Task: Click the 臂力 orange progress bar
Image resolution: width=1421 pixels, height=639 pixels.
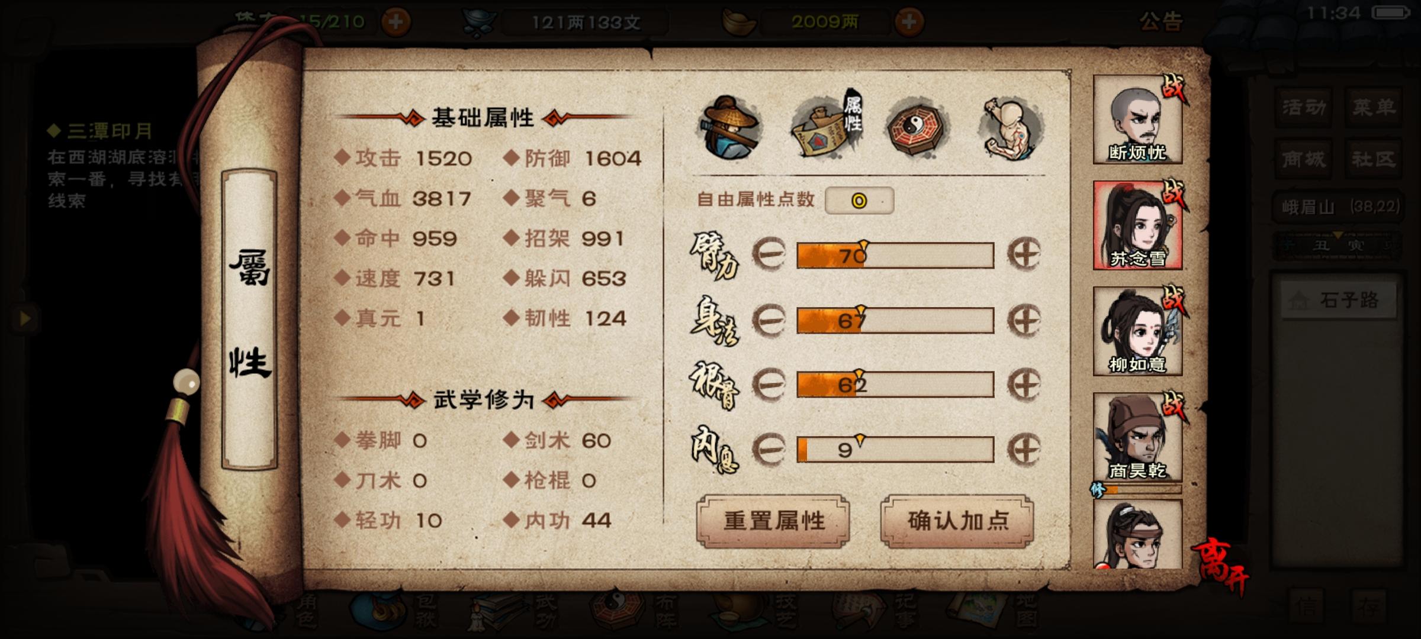Action: click(895, 255)
